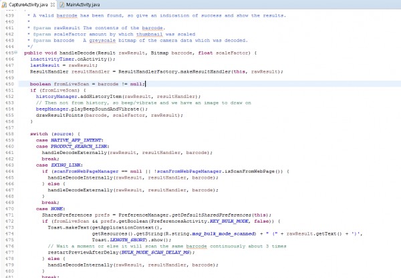Click handleDecodeInternally call on line 479
The image size is (401, 278).
click(80, 265)
